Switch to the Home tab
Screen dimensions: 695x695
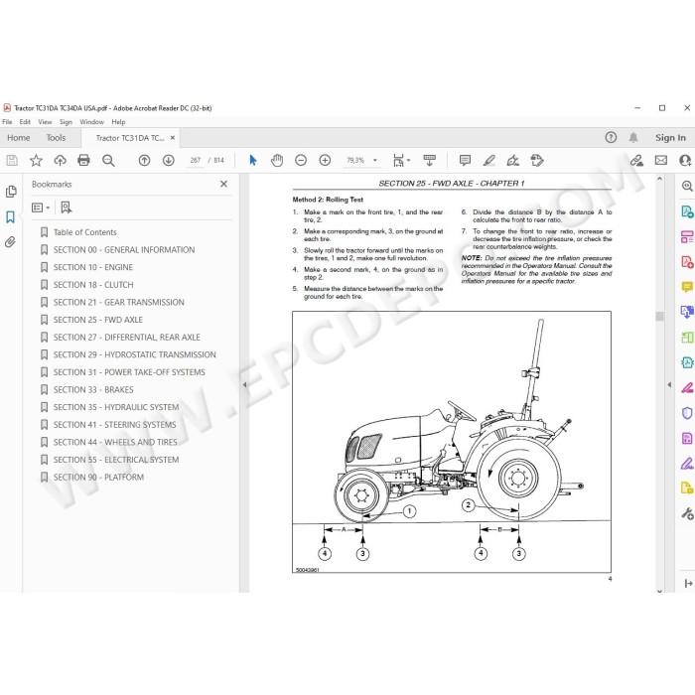(x=19, y=138)
